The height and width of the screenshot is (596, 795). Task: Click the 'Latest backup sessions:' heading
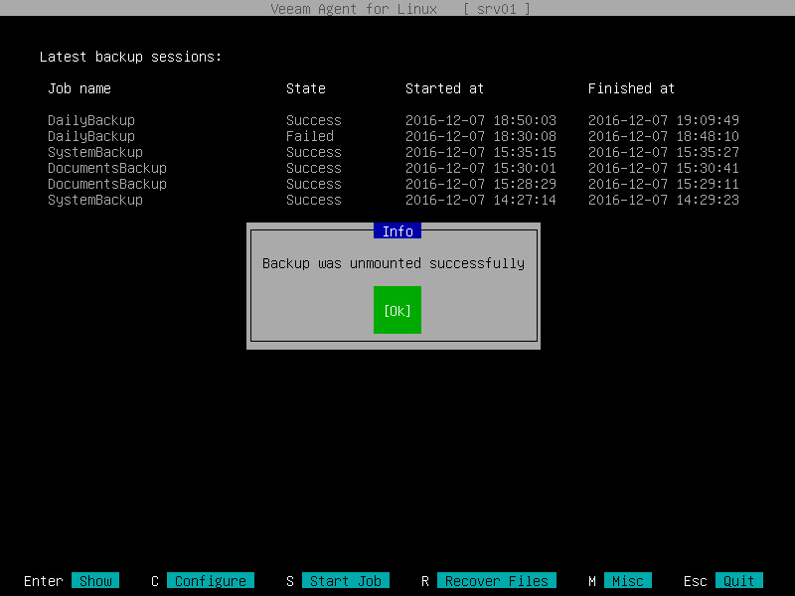click(131, 57)
